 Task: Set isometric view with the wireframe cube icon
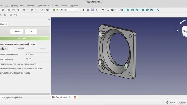[122, 10]
